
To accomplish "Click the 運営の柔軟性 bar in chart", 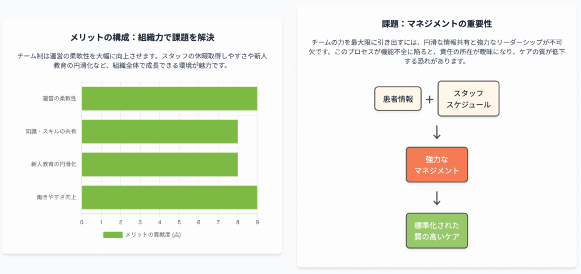I will click(x=169, y=99).
